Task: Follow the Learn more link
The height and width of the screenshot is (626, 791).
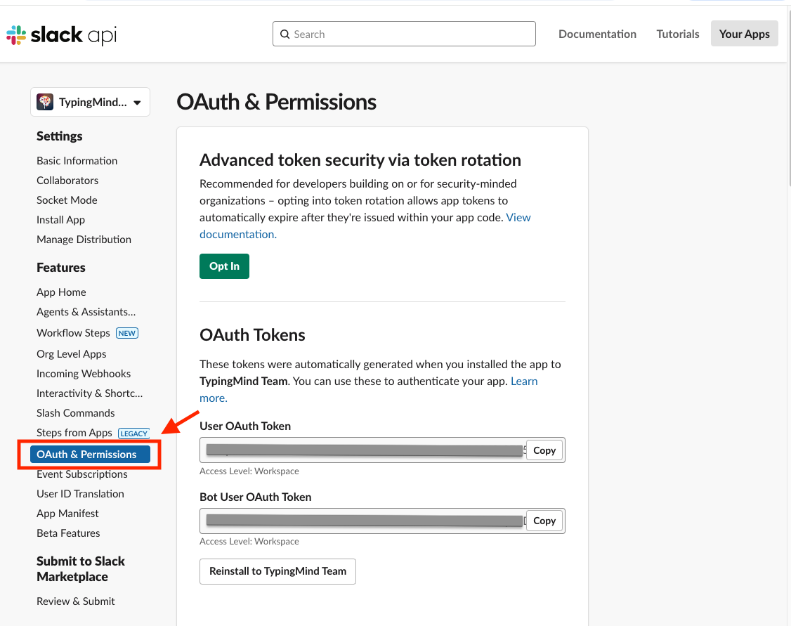Action: tap(524, 382)
